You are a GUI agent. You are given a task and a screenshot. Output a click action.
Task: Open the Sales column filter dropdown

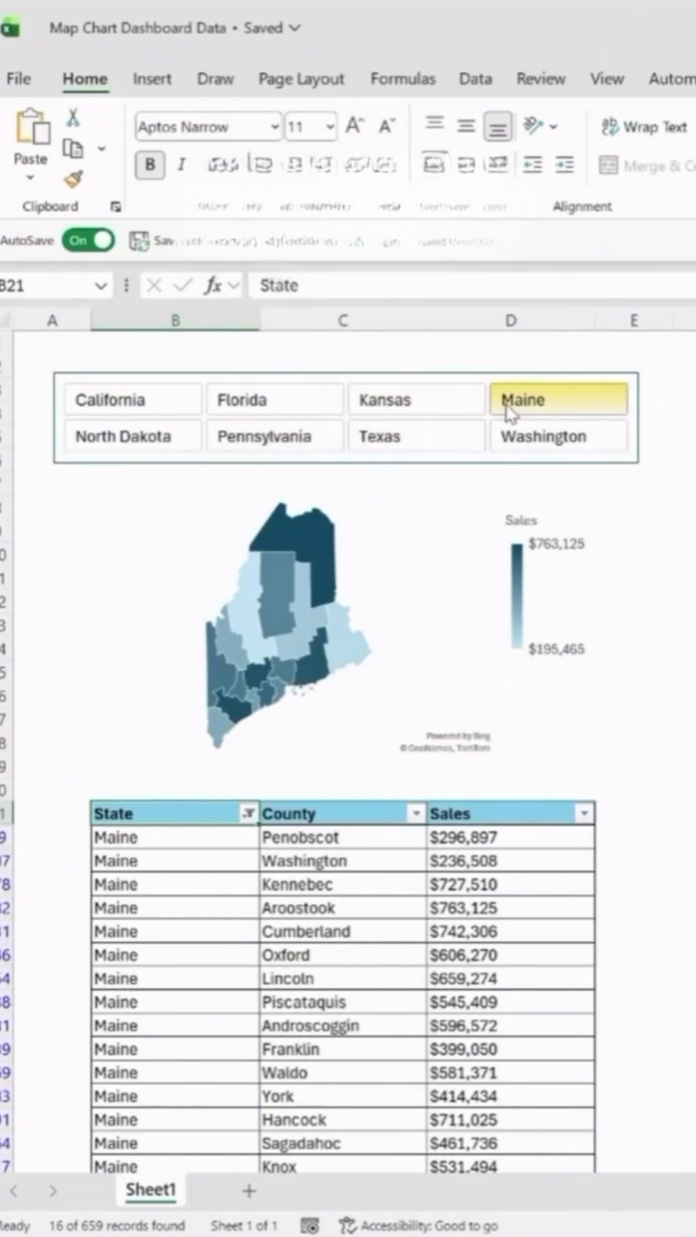coord(584,814)
